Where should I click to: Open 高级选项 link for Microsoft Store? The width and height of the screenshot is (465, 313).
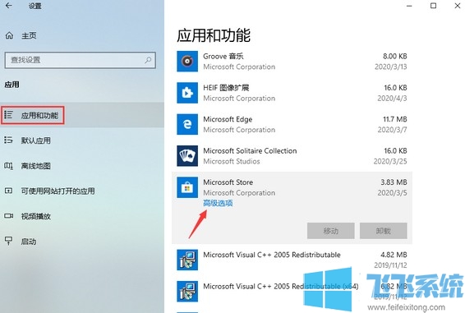(218, 203)
